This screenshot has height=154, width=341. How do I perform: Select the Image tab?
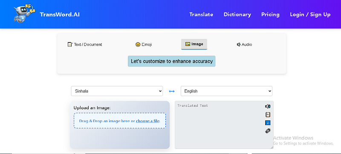point(194,44)
